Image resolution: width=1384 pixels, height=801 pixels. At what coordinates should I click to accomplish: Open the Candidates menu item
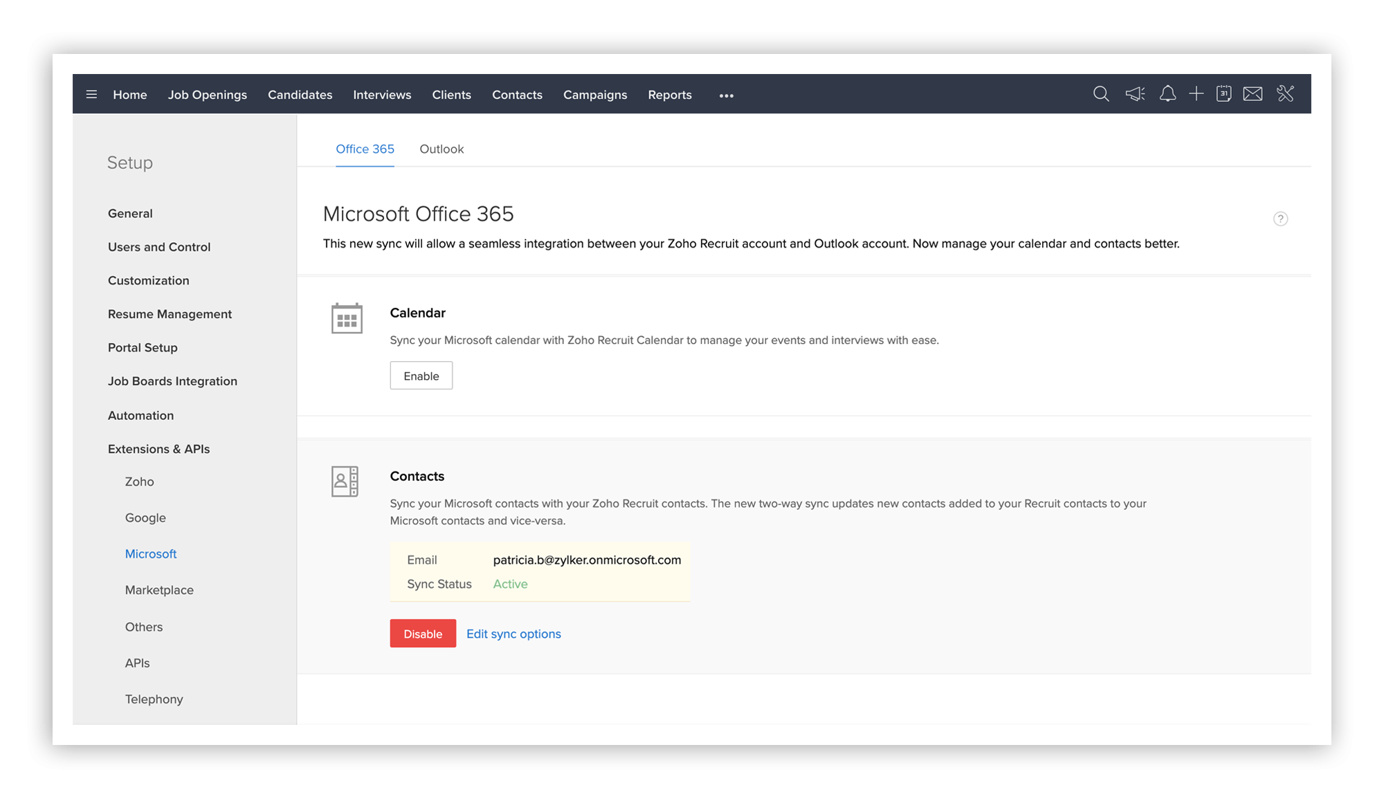300,95
